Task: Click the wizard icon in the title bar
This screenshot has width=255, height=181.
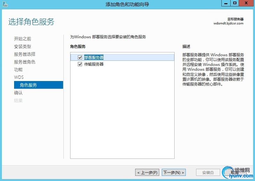Action: pos(5,4)
